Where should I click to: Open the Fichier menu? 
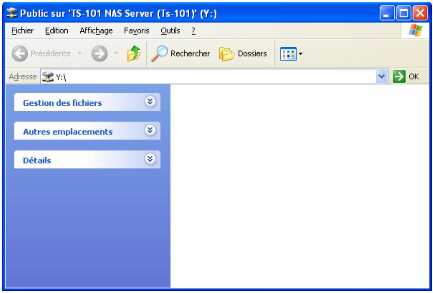point(23,31)
